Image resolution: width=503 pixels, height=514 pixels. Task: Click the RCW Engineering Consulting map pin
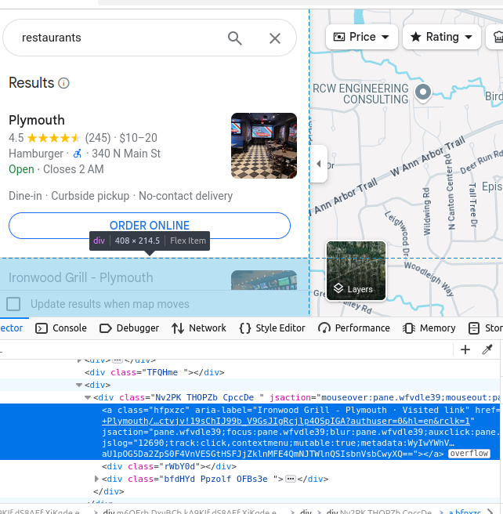pyautogui.click(x=423, y=92)
